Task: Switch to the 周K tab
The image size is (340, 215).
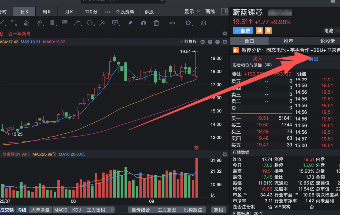Action: click(x=47, y=12)
